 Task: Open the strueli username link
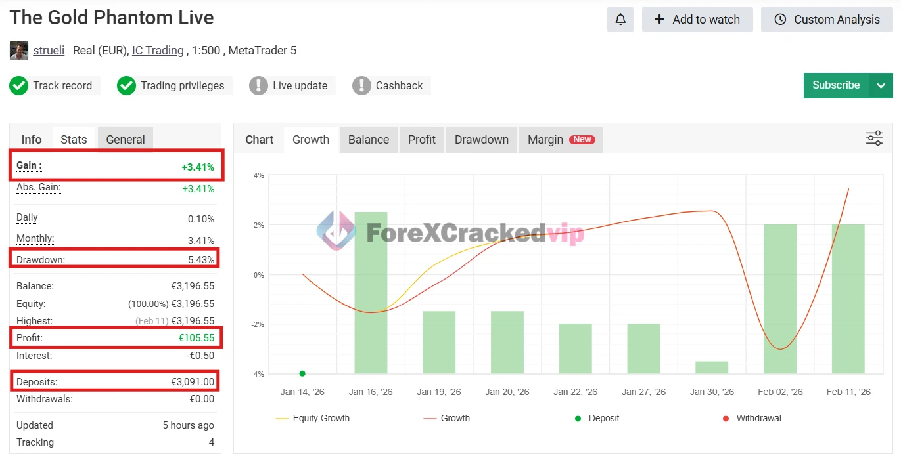[49, 51]
